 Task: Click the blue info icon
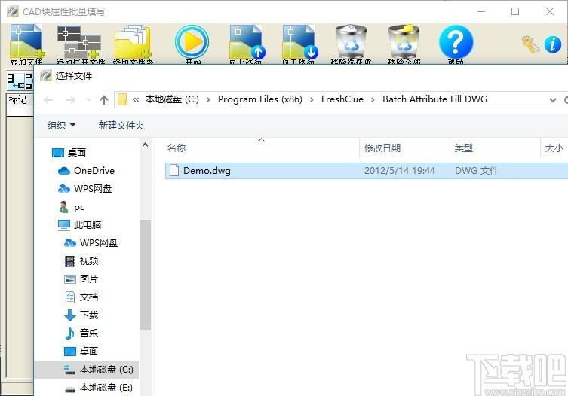(553, 44)
